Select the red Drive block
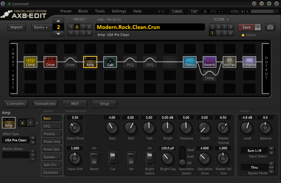 click(x=50, y=61)
